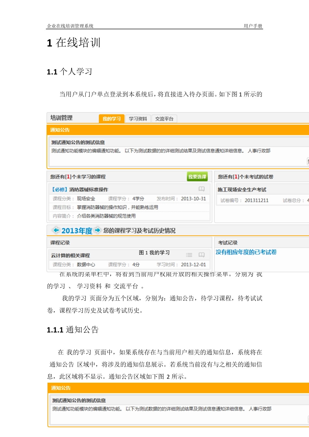Open the 学习资料 tab
The height and width of the screenshot is (437, 309).
point(138,119)
